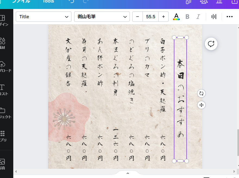
Task: Open the text color picker
Action: pos(176,17)
